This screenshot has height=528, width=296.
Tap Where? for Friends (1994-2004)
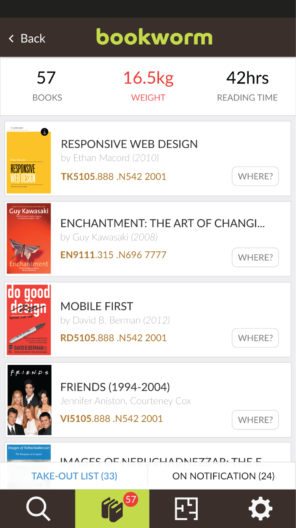click(255, 420)
